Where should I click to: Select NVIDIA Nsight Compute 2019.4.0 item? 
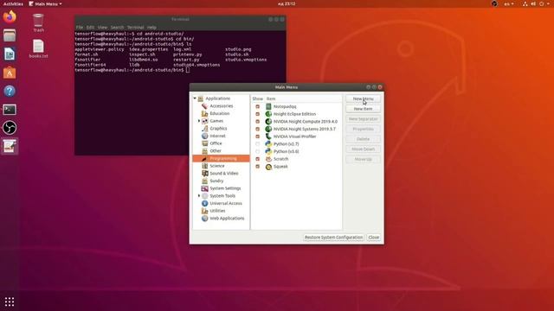(x=306, y=121)
